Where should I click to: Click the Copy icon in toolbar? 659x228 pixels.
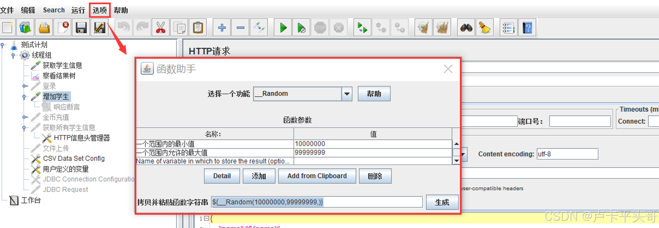point(179,28)
